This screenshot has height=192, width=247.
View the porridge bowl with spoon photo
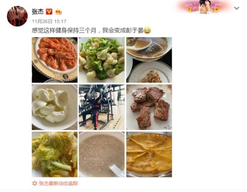(x=102, y=155)
